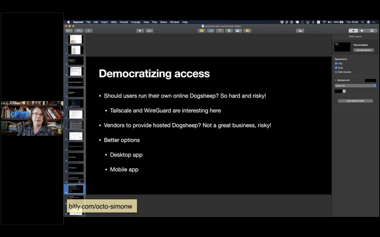Viewport: 380px width, 237px height.
Task: Open the File menu
Action: click(88, 22)
